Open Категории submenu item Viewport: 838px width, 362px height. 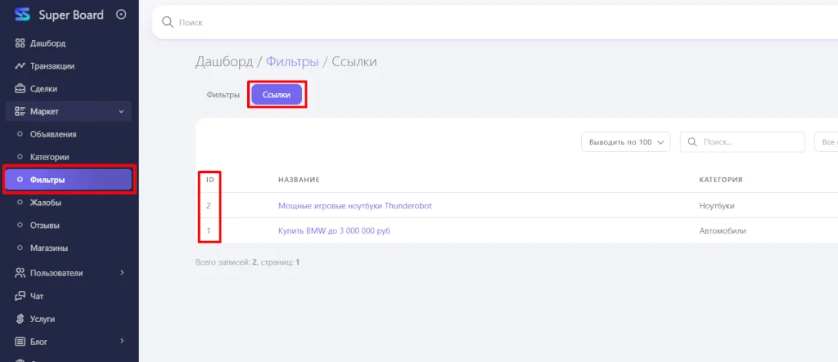tap(49, 157)
